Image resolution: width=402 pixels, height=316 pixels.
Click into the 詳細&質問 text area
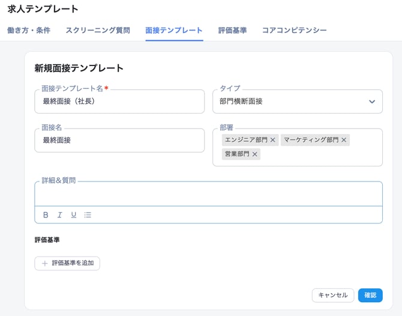pos(208,195)
